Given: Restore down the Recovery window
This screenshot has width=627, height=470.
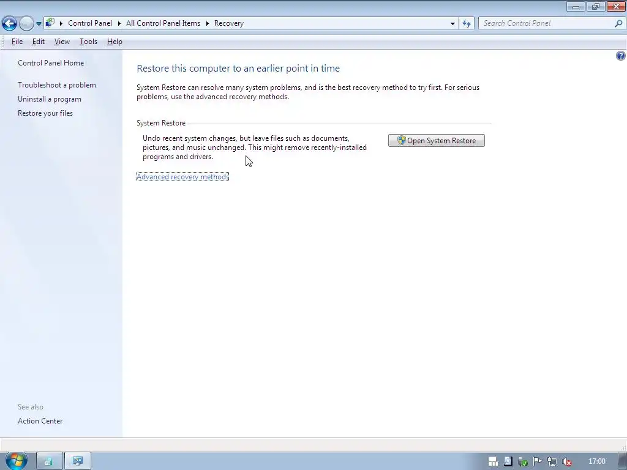Looking at the screenshot, I should (x=596, y=6).
